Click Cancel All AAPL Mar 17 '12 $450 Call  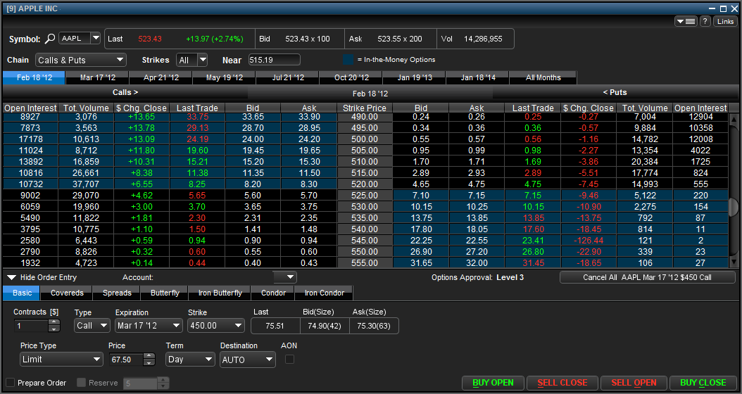[648, 277]
